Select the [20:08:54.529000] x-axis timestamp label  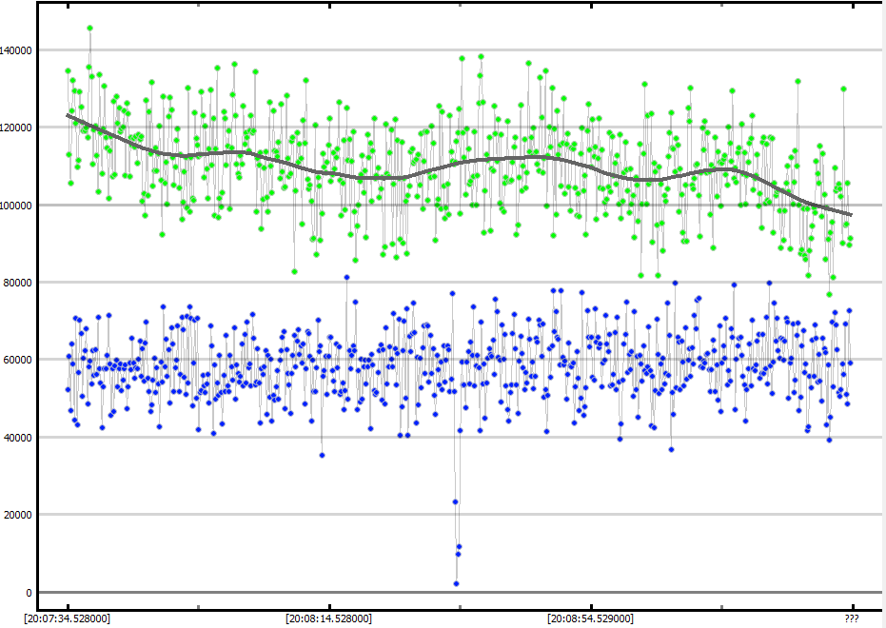(x=590, y=618)
